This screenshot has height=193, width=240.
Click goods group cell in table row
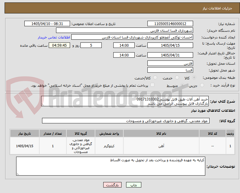81,146
